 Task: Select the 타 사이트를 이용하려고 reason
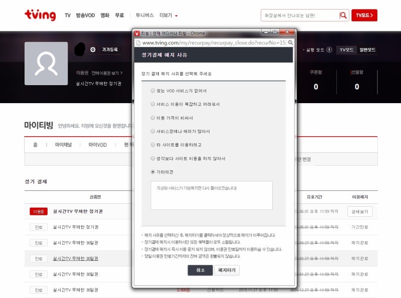pos(152,145)
